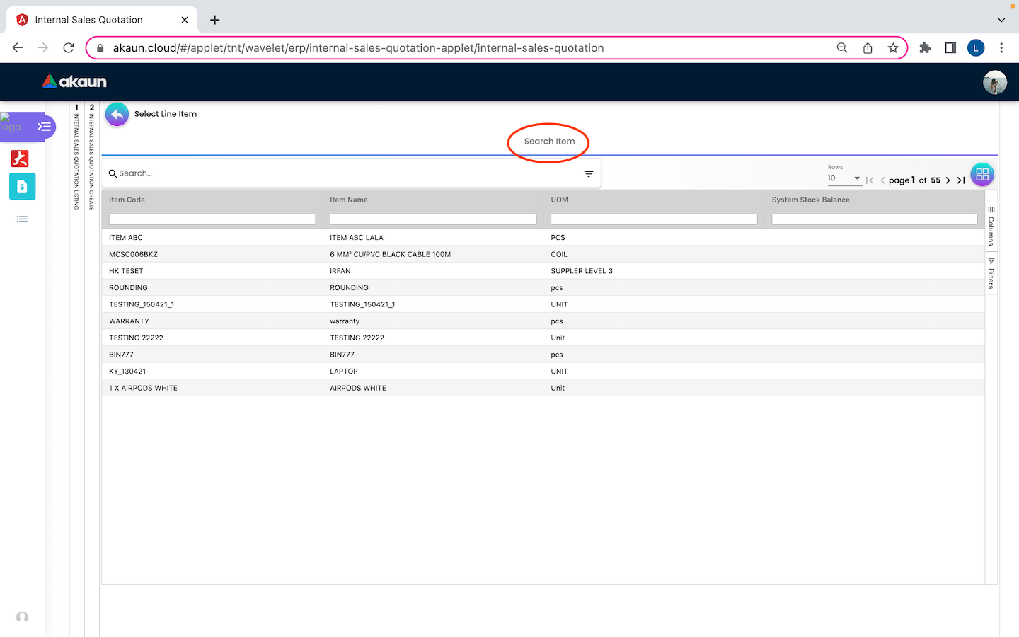Select the MCSC006BKZ cable item row
The height and width of the screenshot is (637, 1019).
[133, 254]
